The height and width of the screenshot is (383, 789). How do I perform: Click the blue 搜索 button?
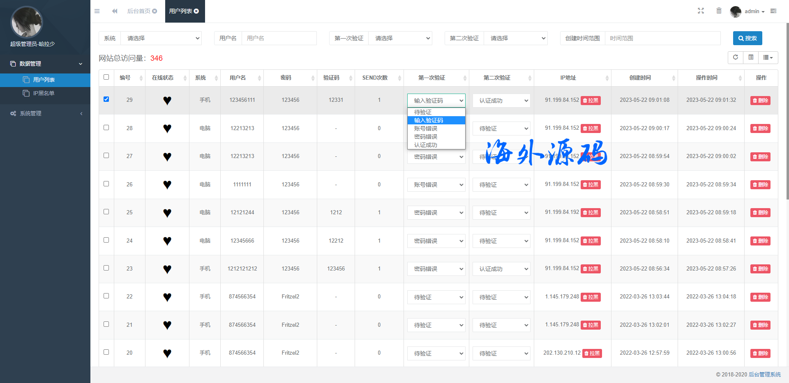(x=747, y=38)
